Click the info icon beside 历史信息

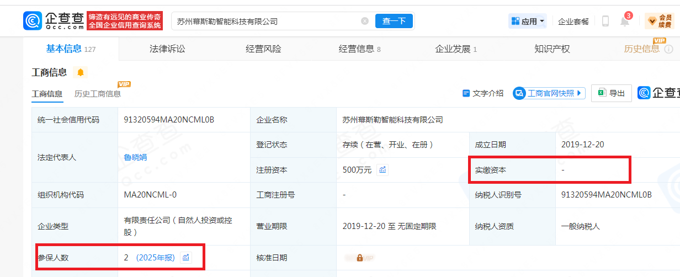669,49
